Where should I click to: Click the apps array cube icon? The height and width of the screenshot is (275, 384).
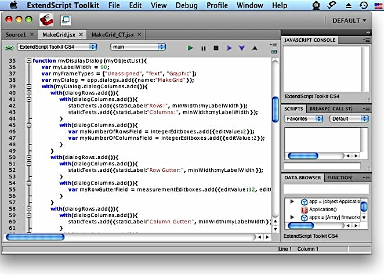tap(304, 218)
